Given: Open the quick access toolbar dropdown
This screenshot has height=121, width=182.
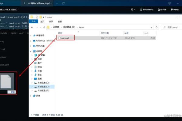Looking at the screenshot, I should point(43,17).
